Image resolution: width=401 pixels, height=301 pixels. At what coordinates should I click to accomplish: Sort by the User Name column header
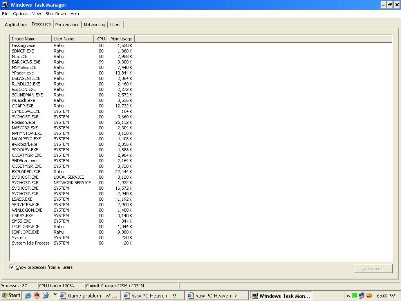pyautogui.click(x=72, y=39)
